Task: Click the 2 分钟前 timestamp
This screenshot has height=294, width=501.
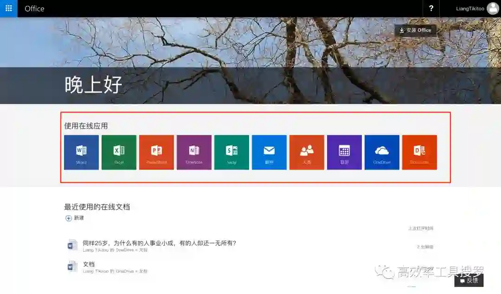Action: click(x=425, y=247)
